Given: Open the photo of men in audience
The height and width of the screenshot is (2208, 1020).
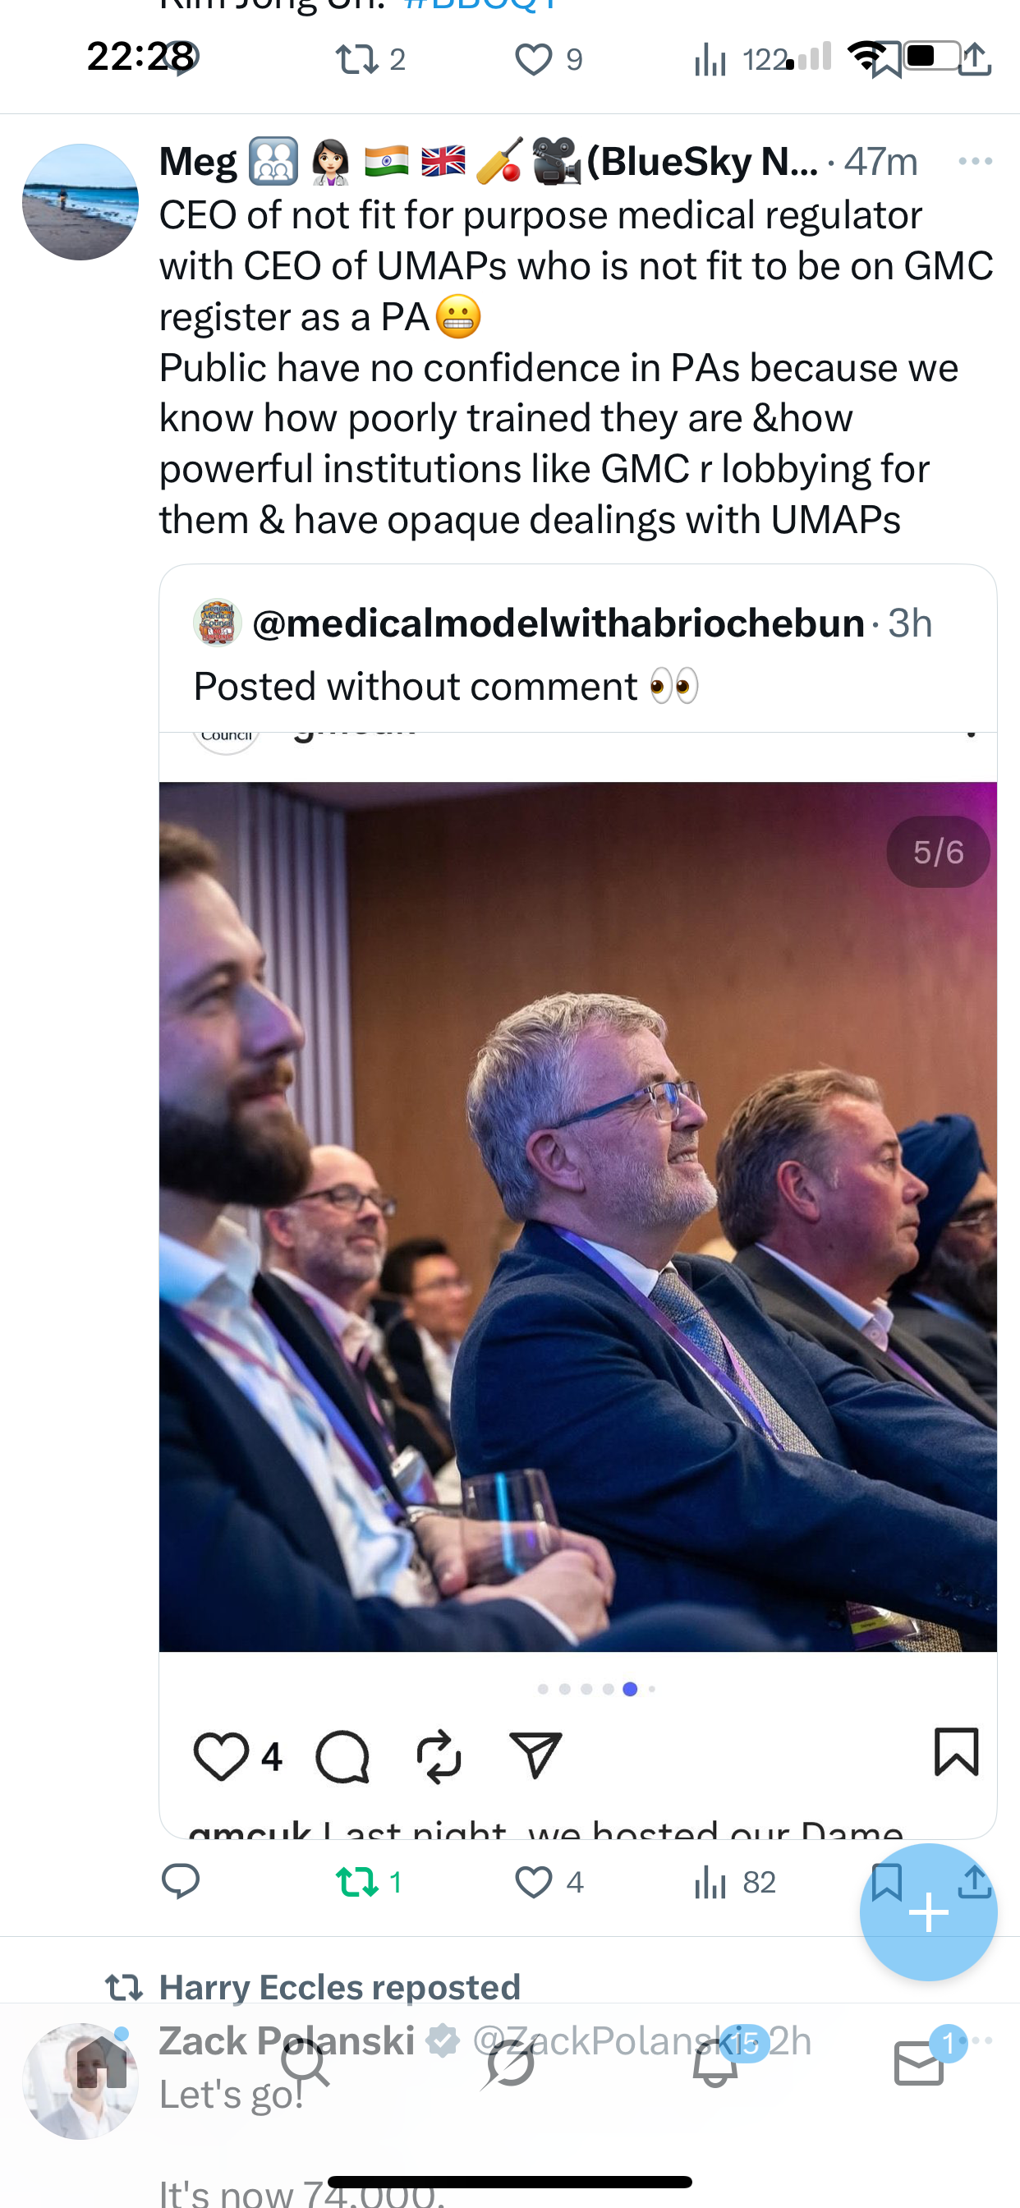Looking at the screenshot, I should (577, 1217).
